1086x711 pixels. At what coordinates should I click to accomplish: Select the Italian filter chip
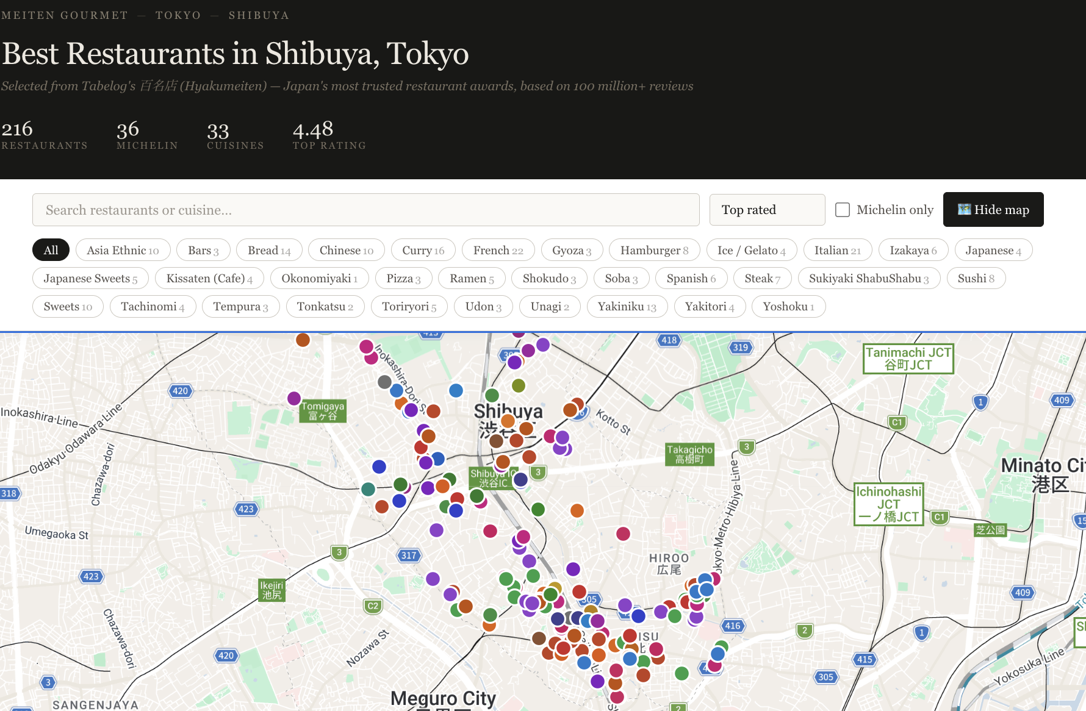click(838, 250)
